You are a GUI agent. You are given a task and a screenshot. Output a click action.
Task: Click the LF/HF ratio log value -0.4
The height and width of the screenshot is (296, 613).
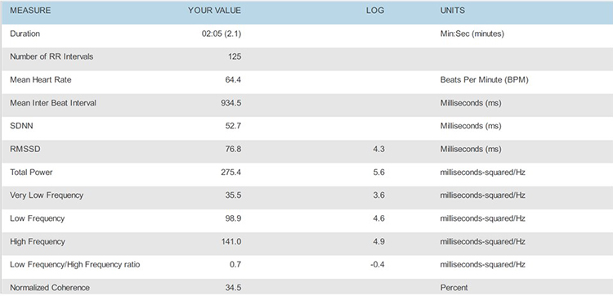(x=378, y=265)
